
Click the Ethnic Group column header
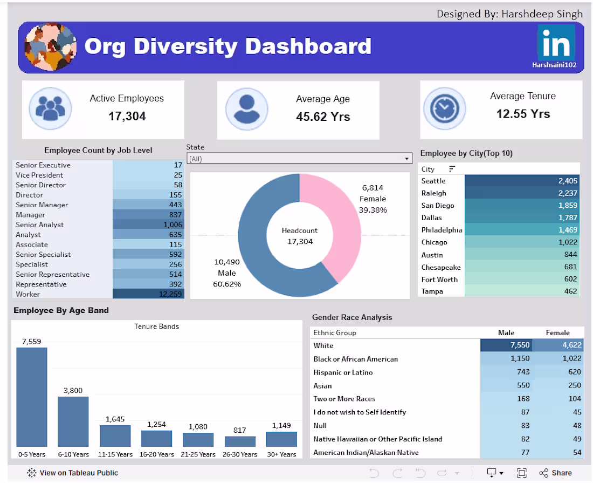point(335,333)
